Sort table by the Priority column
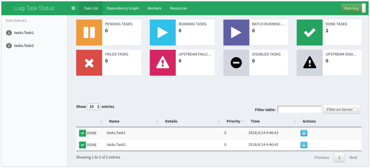The image size is (370, 168). [233, 121]
